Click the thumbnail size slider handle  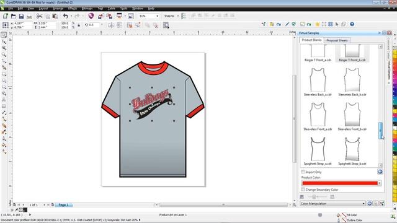tap(314, 197)
